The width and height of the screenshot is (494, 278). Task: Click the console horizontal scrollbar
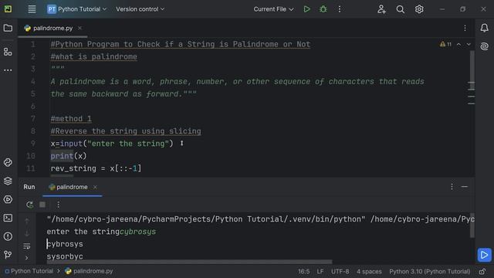189,262
